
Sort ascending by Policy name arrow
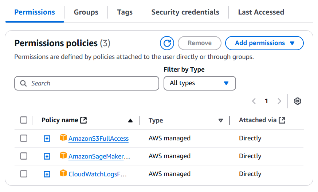click(130, 121)
